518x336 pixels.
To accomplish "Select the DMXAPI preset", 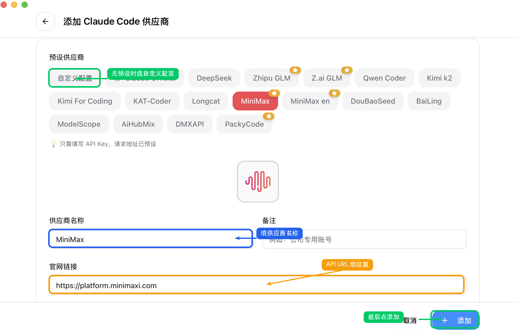I will tap(190, 124).
